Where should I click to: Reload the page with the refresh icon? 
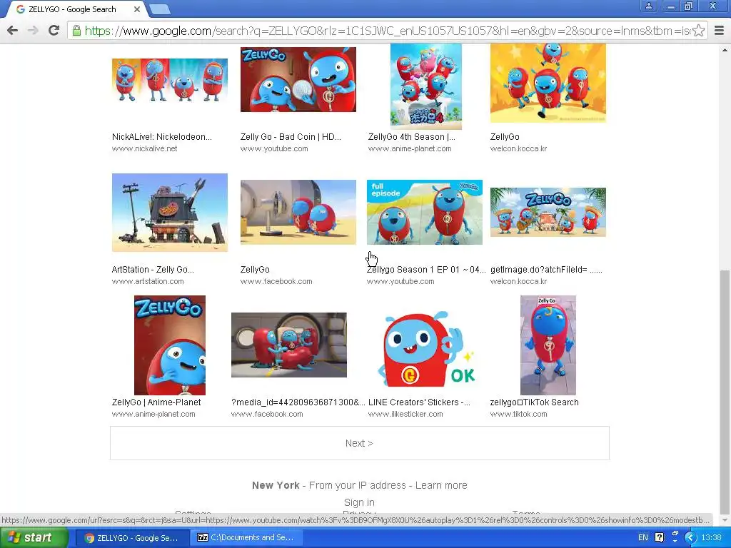54,31
